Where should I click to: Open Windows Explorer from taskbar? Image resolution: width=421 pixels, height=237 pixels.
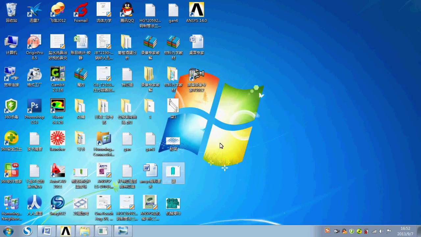(85, 231)
